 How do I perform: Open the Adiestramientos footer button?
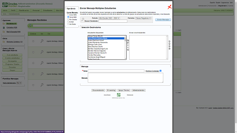[x=138, y=90]
